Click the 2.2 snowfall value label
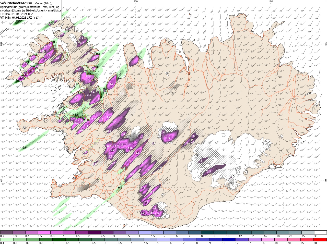Screen dimensions: 327x245 point(112,150)
